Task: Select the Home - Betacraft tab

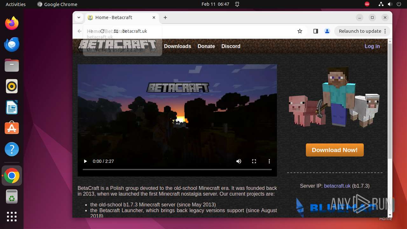Action: pyautogui.click(x=122, y=17)
